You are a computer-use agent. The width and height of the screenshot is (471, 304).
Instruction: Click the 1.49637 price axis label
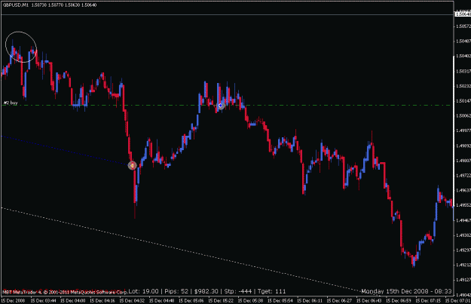click(463, 190)
